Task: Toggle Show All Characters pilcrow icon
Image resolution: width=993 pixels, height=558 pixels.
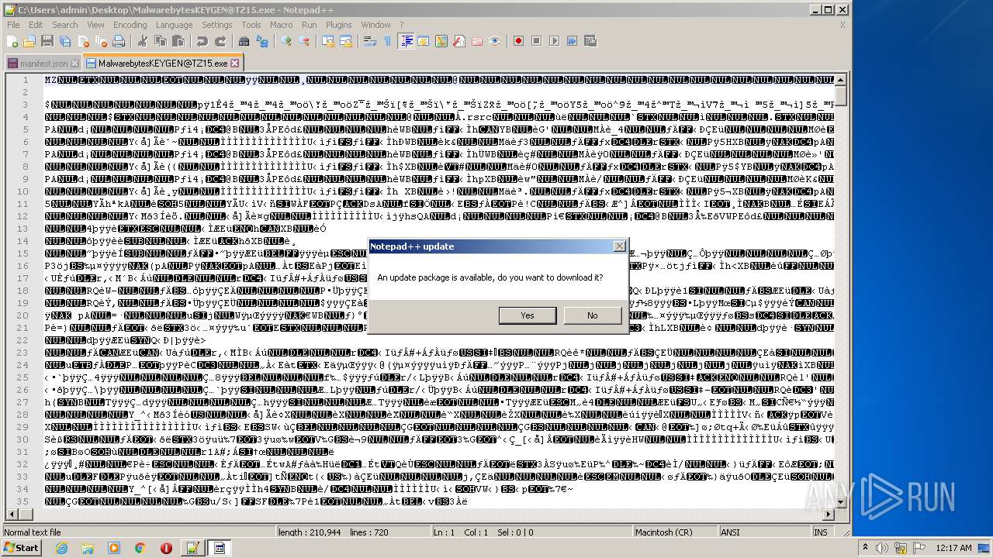Action: pyautogui.click(x=387, y=41)
